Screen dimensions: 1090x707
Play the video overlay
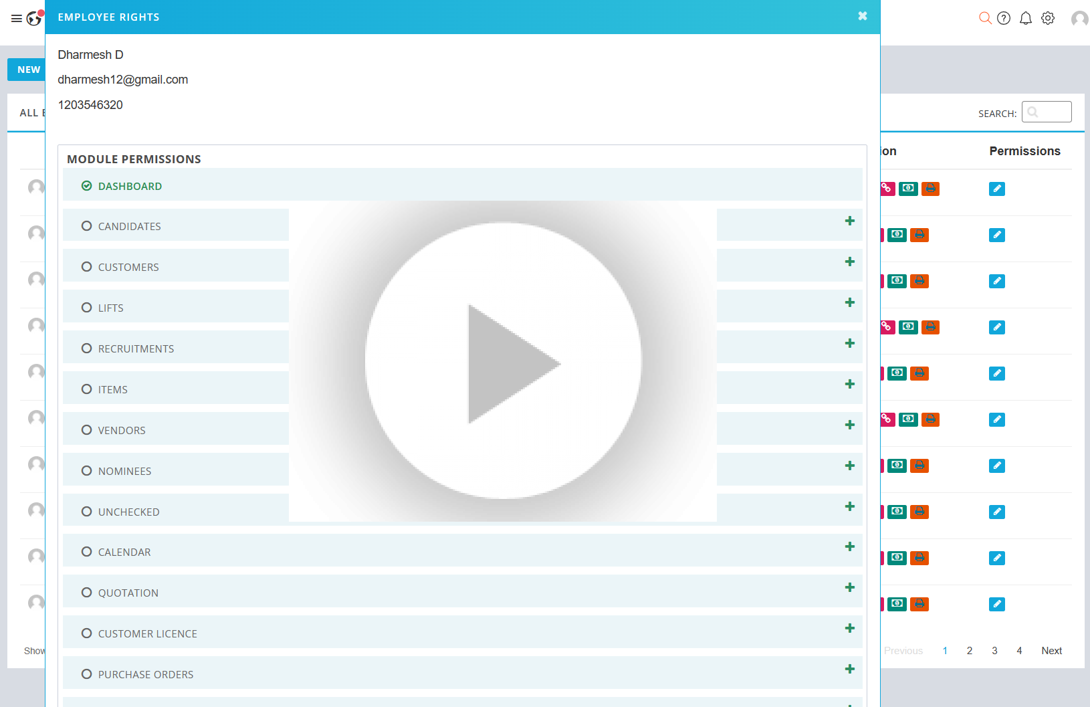point(503,361)
